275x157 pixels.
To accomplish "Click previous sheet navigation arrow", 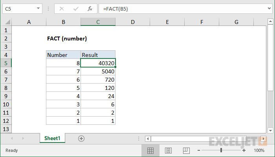I will pos(12,139).
